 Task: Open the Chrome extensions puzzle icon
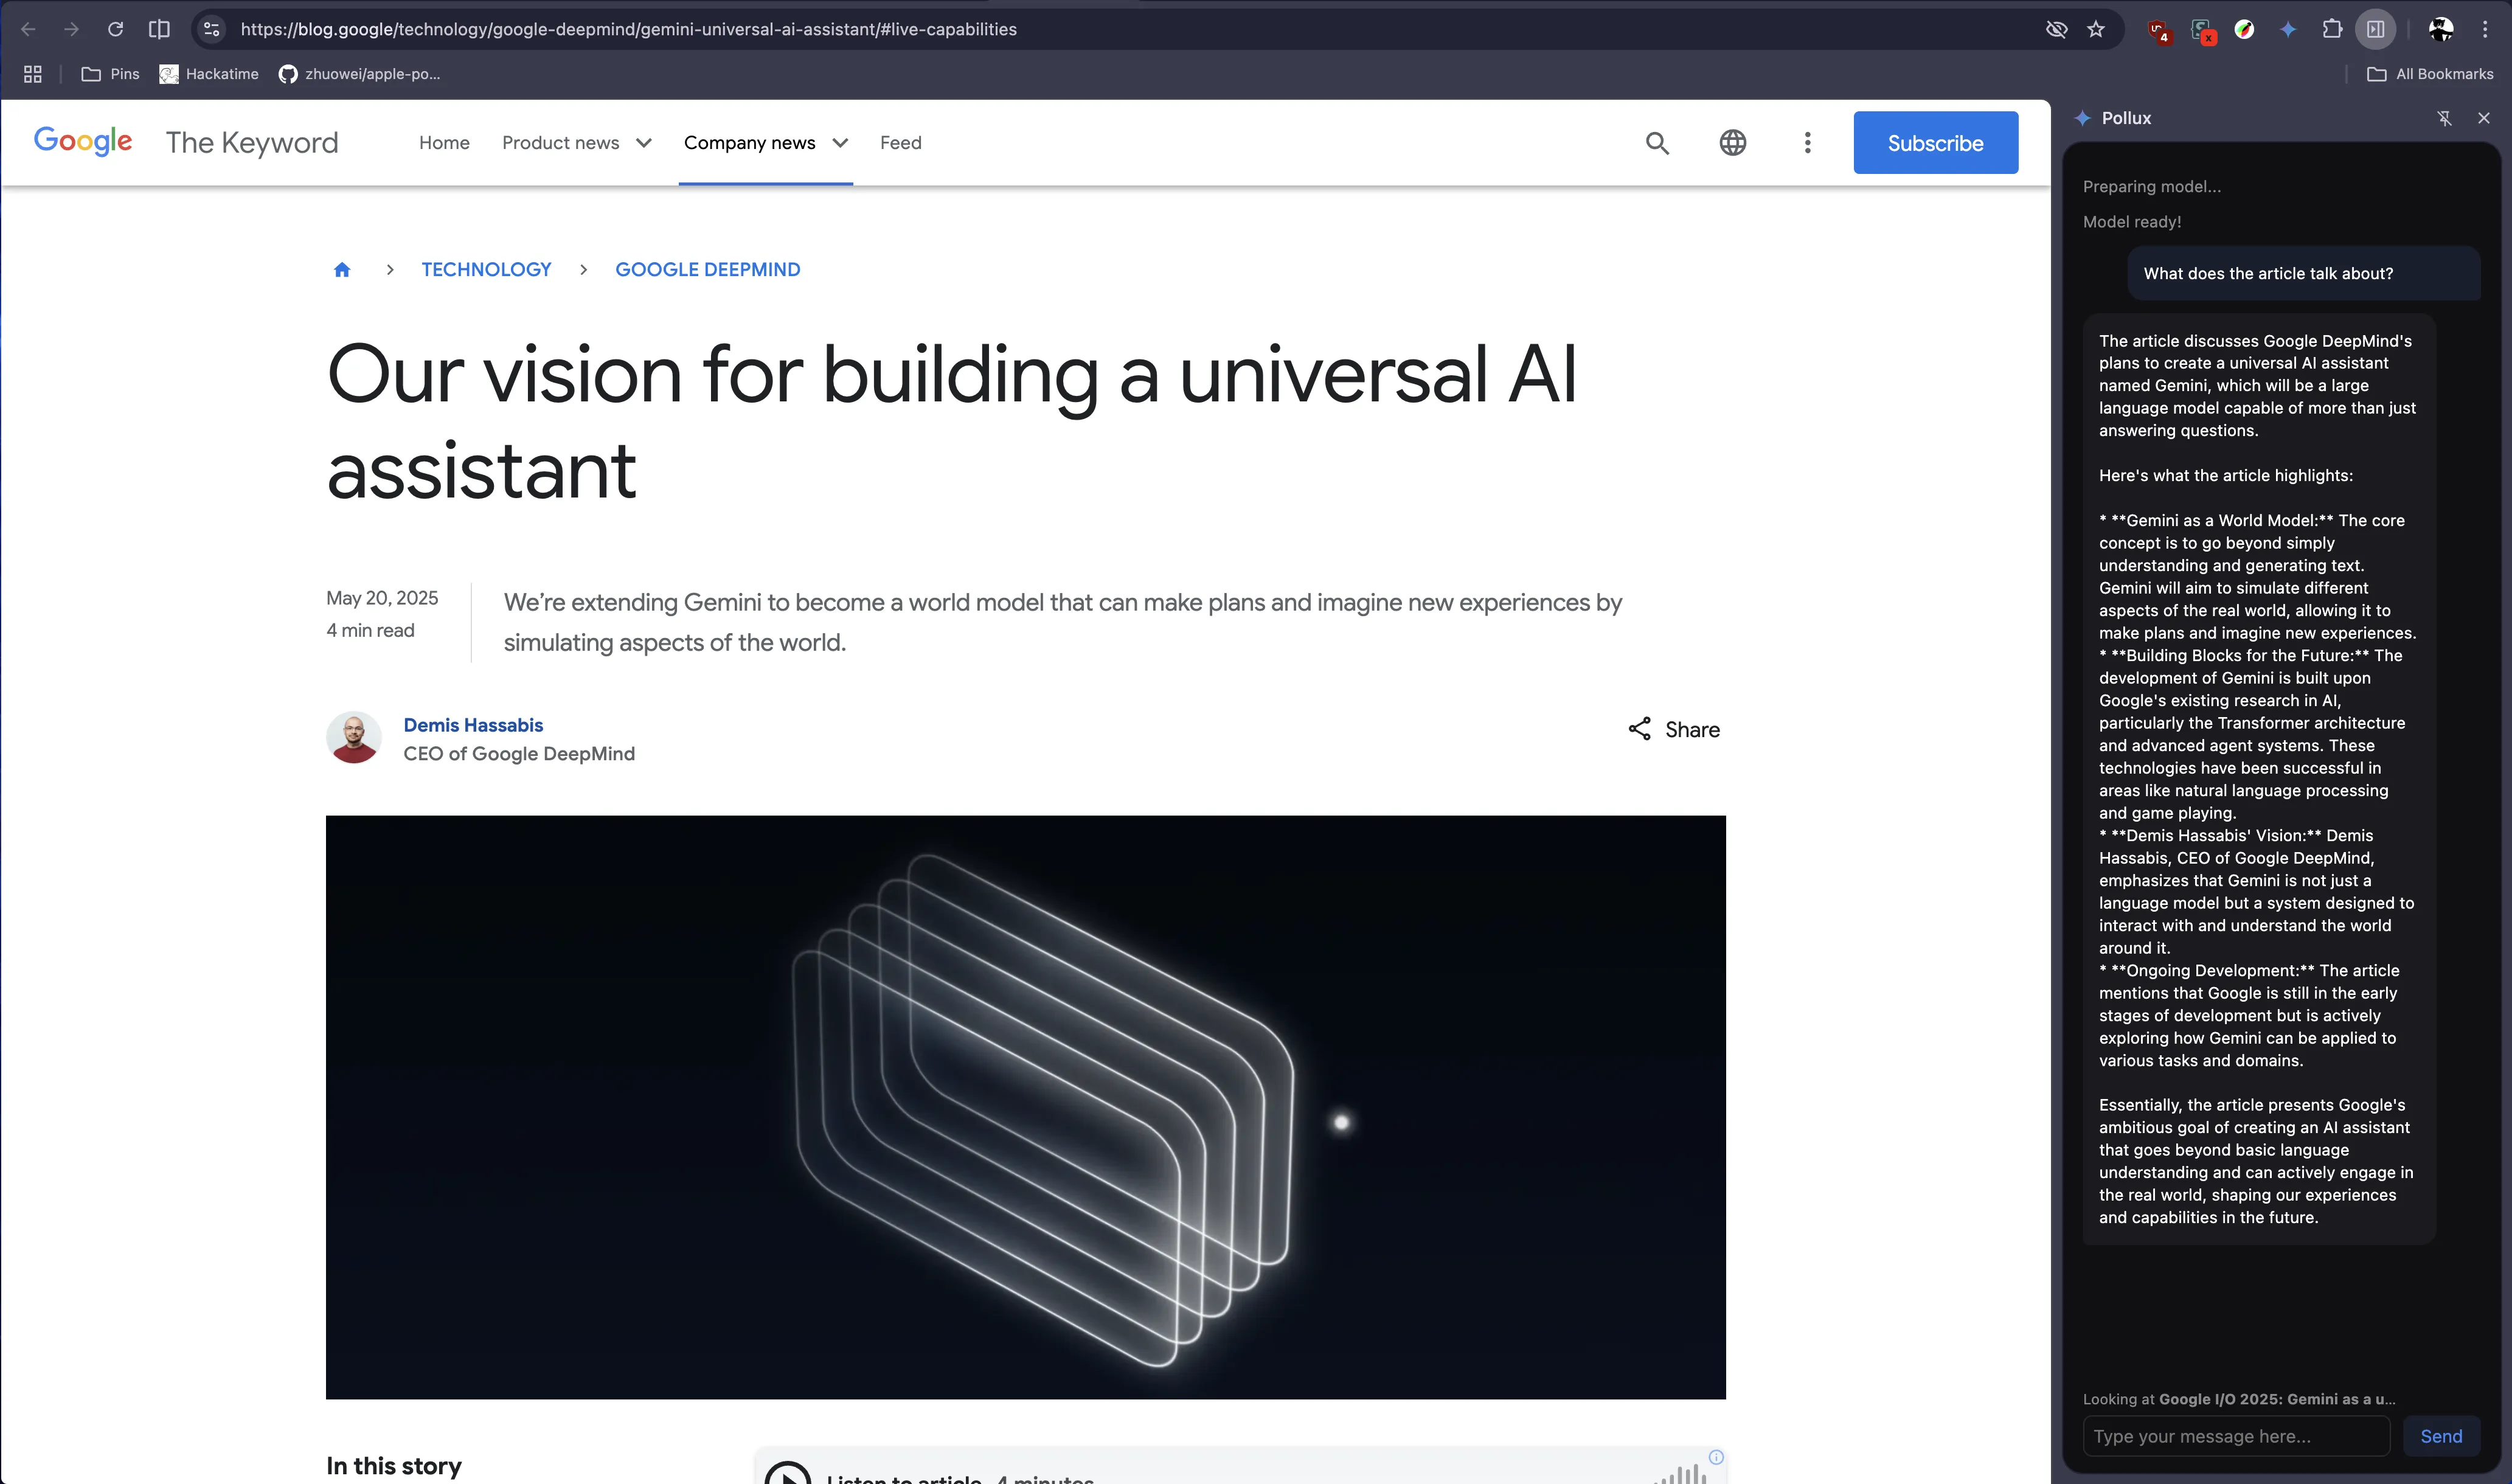2332,29
